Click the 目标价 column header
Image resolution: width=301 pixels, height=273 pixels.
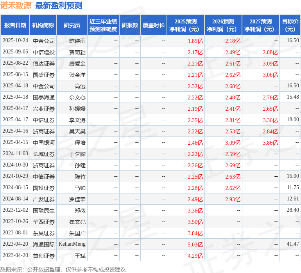[290, 25]
